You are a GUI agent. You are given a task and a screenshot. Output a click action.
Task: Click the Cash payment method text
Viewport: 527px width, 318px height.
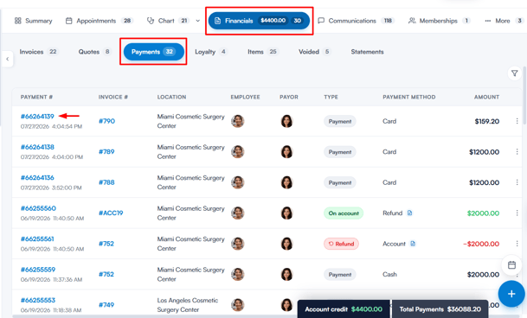coord(389,274)
